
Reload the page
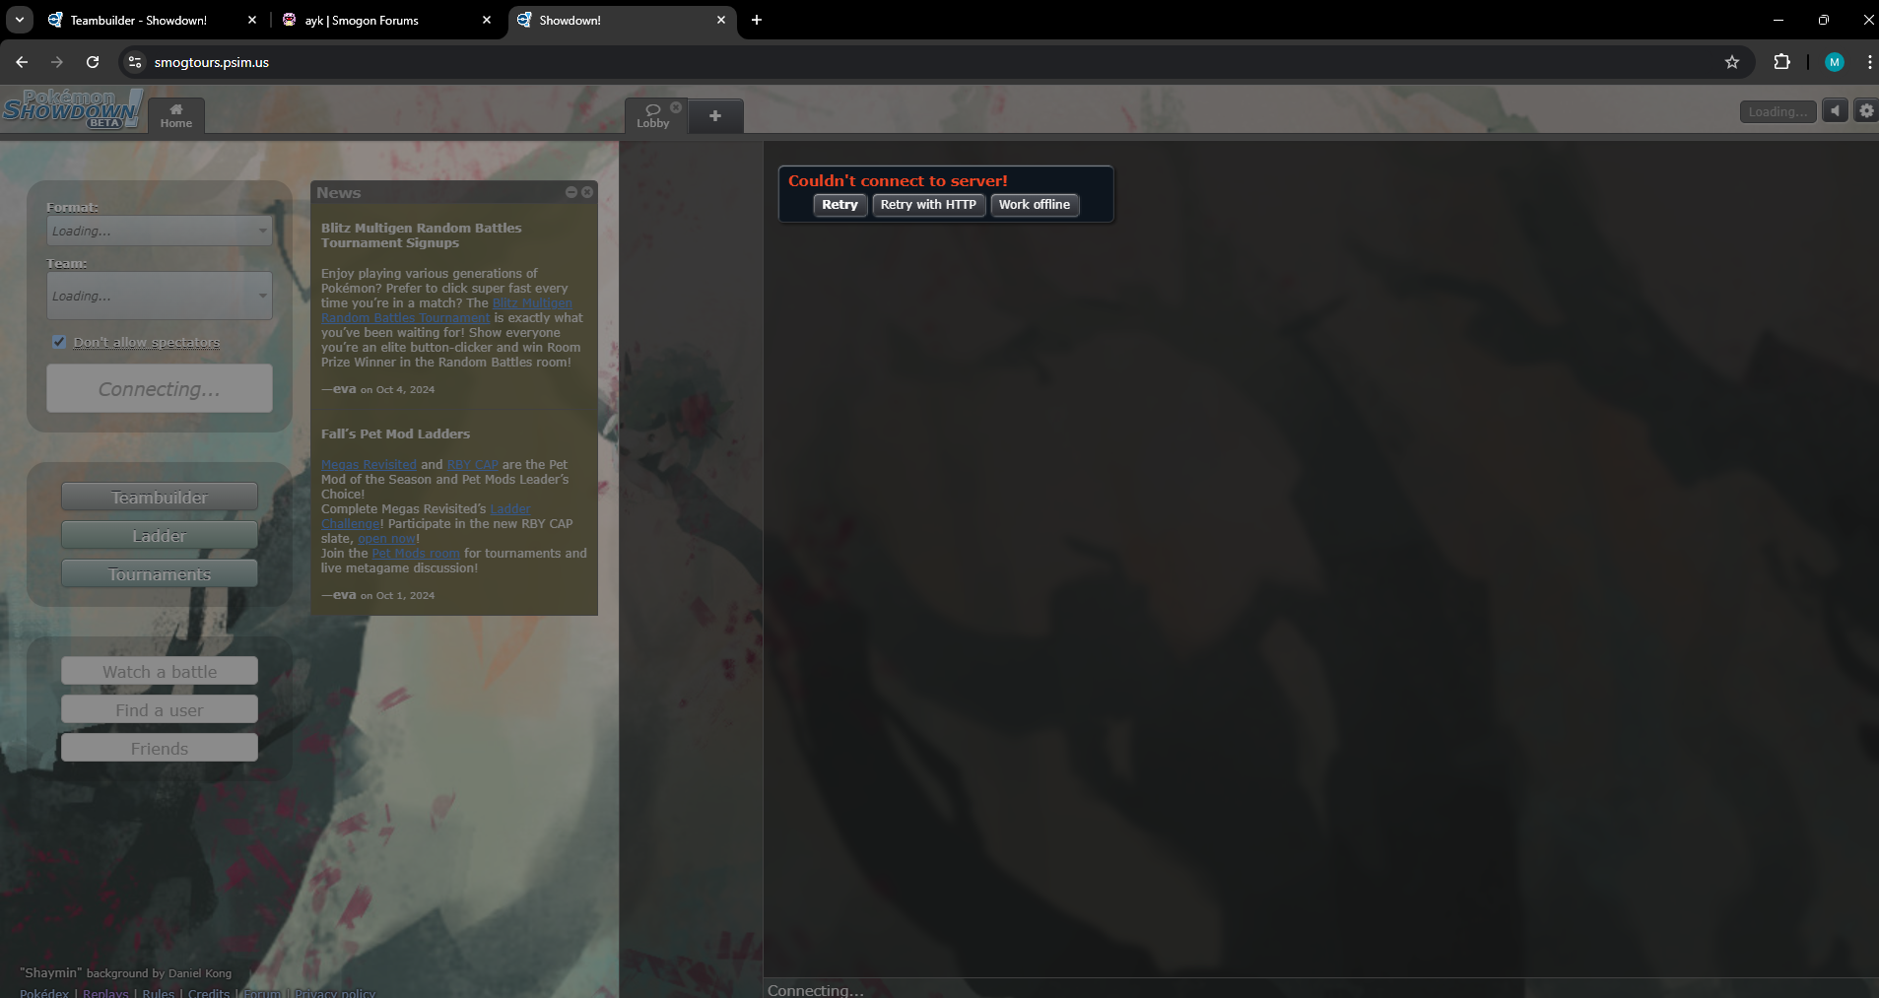[x=93, y=62]
